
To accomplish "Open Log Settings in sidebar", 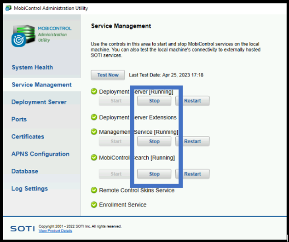I will click(29, 189).
